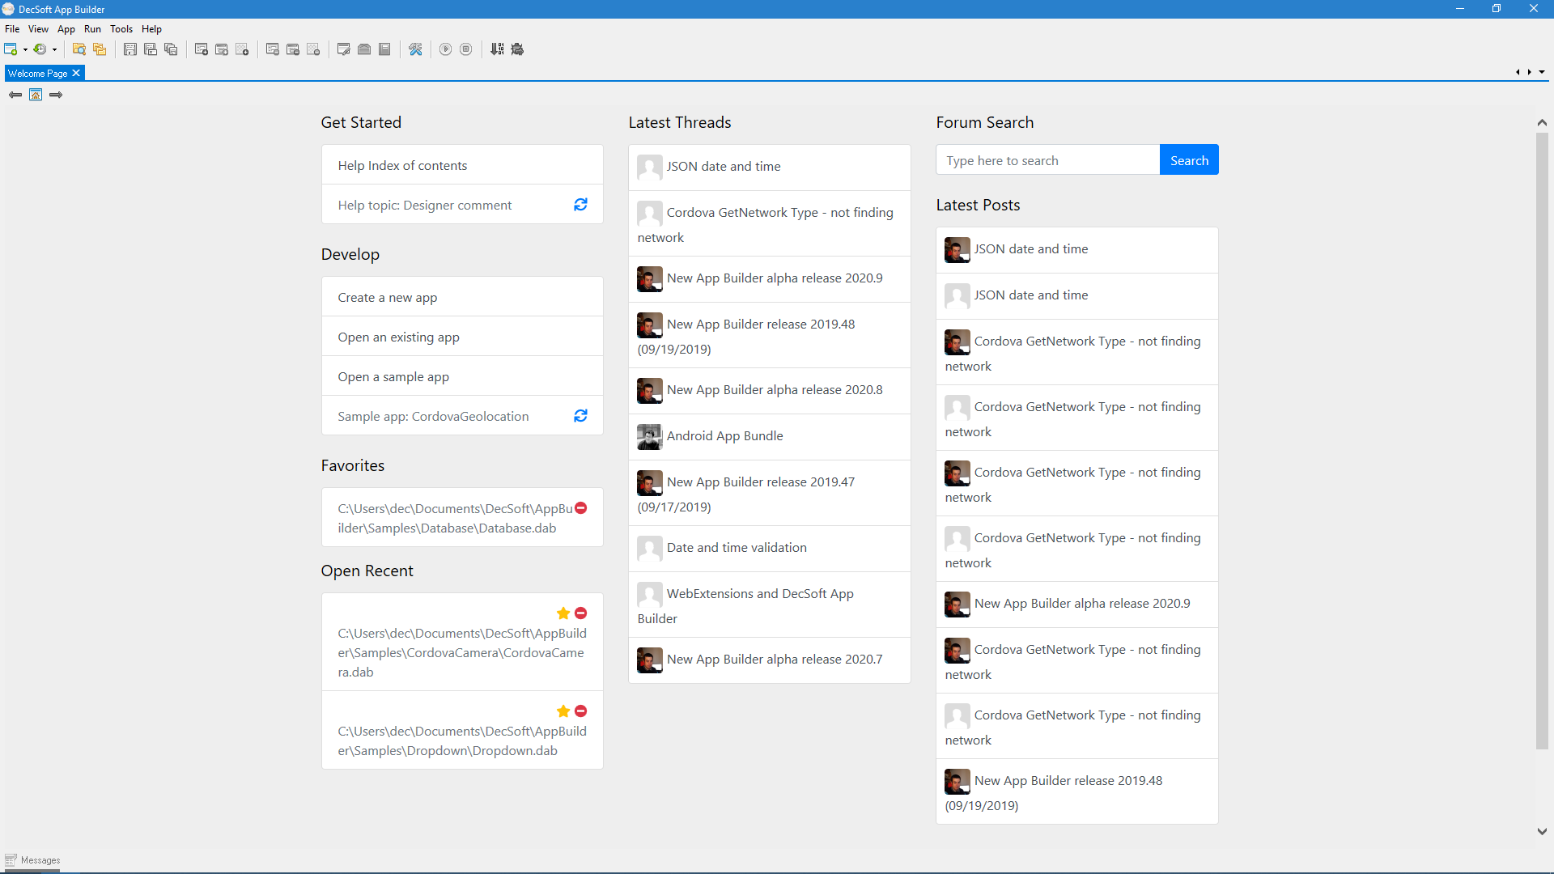Click the binary build toolbar icon
Screen dimensions: 1554x874
click(x=497, y=49)
